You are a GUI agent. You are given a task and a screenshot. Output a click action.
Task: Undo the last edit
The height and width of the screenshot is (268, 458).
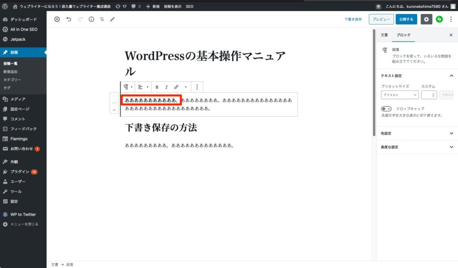coord(68,19)
